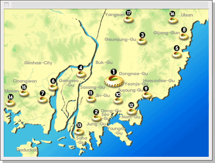The image size is (215, 163).
Task: Click the Nam-Gu district label
Action: (x=131, y=117)
